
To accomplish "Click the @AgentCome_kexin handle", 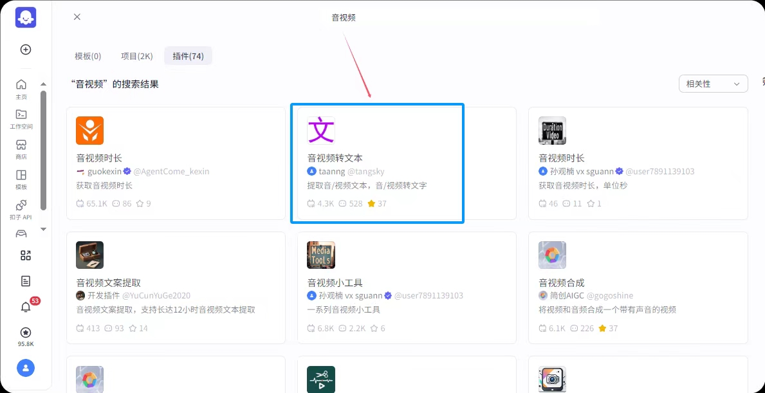I will point(171,171).
